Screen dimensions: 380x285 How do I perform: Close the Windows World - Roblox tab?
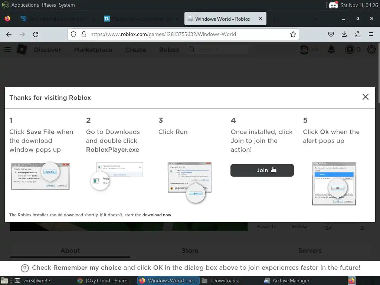tap(261, 19)
